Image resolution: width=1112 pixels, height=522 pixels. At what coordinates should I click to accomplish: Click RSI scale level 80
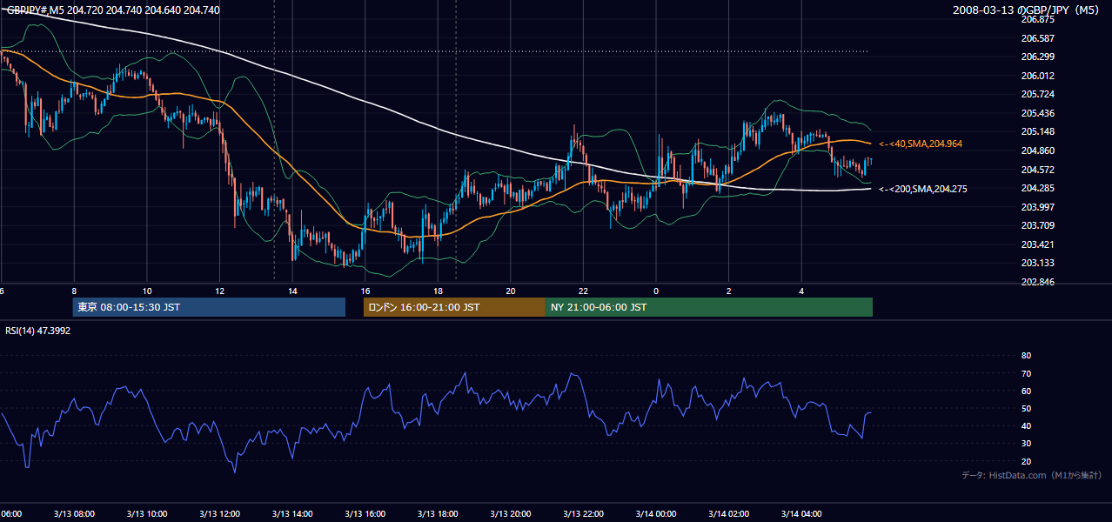point(1026,356)
